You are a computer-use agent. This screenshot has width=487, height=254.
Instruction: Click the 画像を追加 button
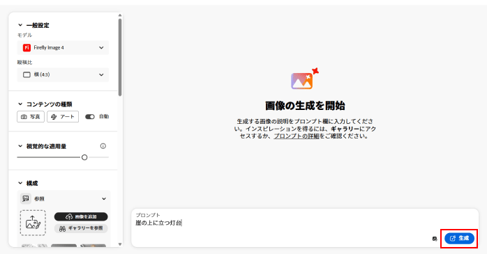pyautogui.click(x=81, y=216)
